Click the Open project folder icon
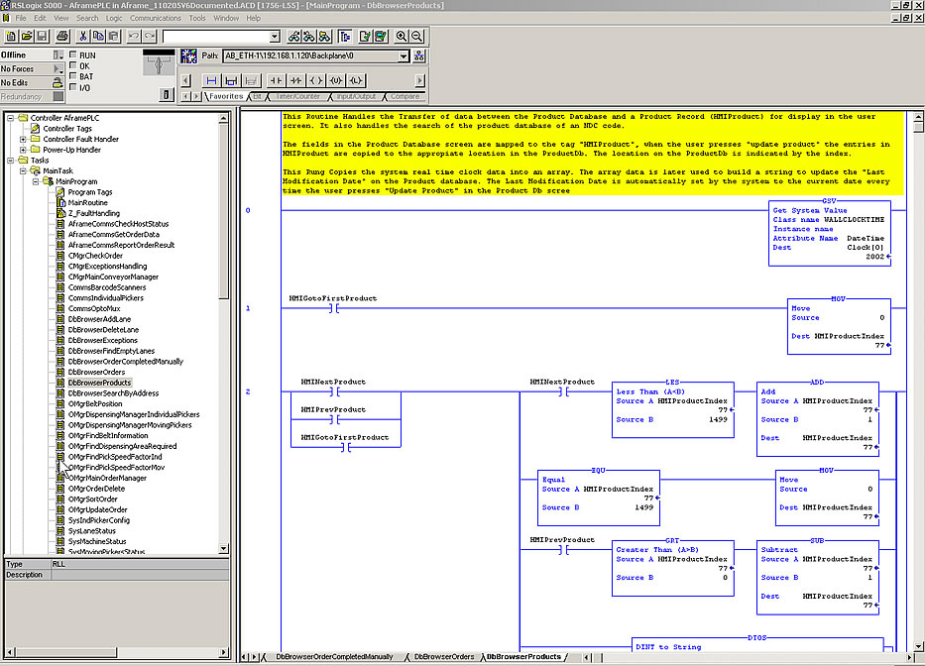 tap(27, 37)
